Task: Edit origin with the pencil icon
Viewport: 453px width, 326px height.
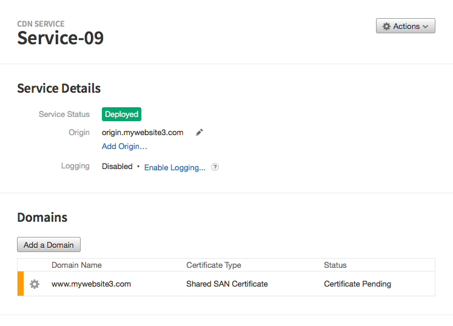Action: click(200, 133)
